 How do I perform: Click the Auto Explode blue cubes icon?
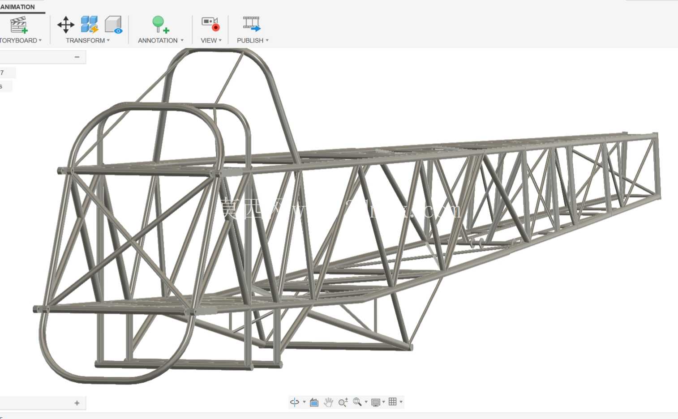(x=90, y=25)
